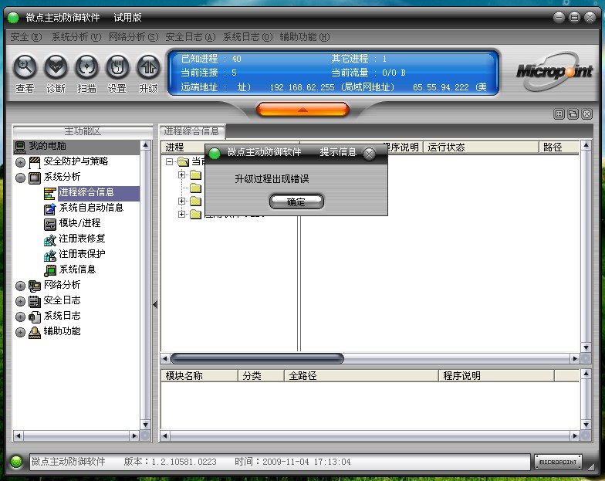The height and width of the screenshot is (481, 605).
Task: Expand the first process folder plus box
Action: [x=181, y=174]
